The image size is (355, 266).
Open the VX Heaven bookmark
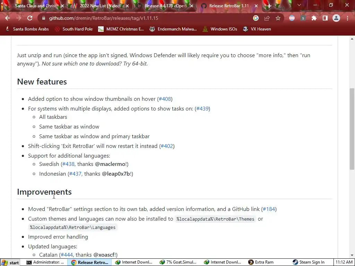point(257,29)
